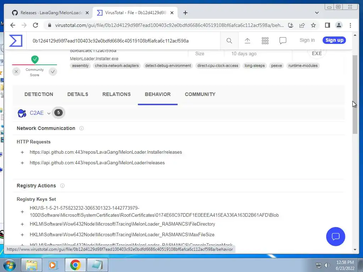
Task: Open the COMMUNITY tab
Action: click(200, 94)
